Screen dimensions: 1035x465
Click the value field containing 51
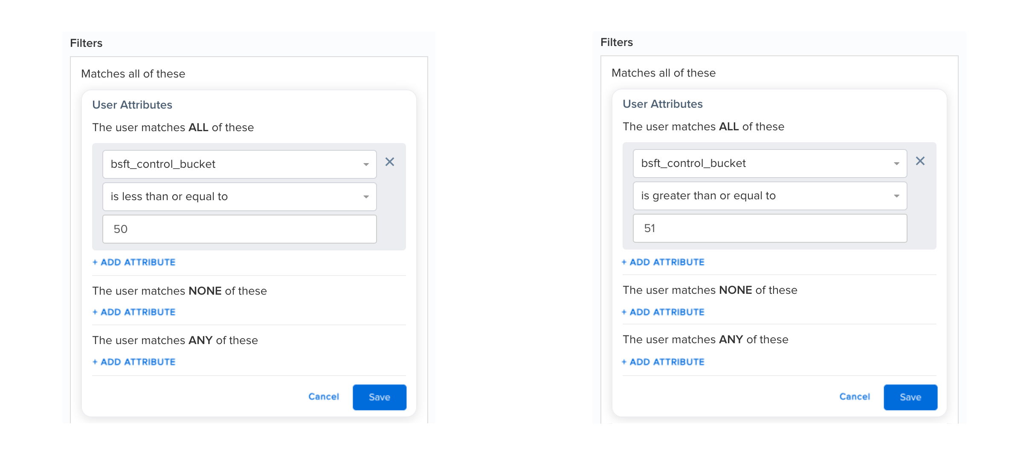770,228
